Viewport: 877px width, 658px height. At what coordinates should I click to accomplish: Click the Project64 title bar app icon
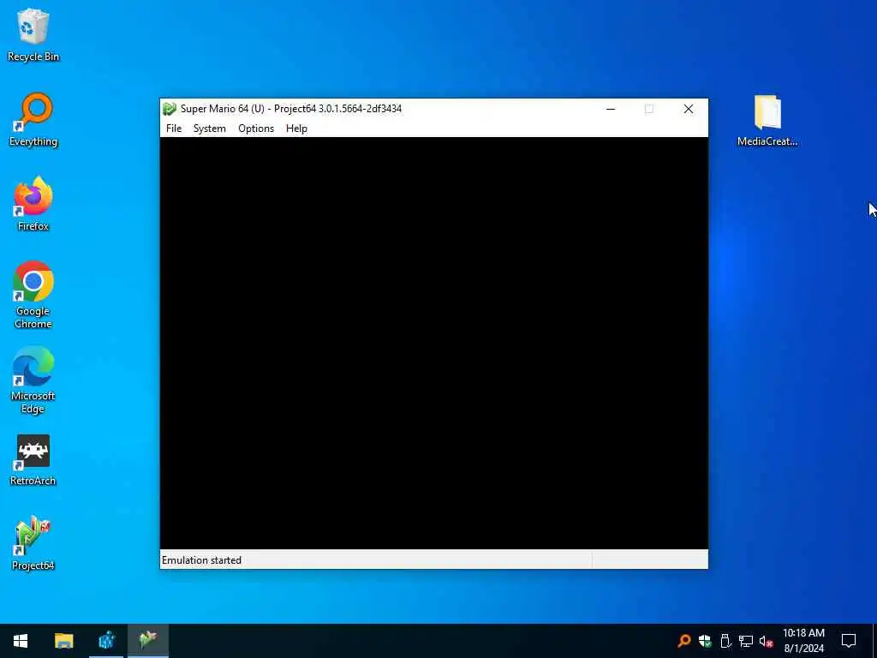pos(170,109)
